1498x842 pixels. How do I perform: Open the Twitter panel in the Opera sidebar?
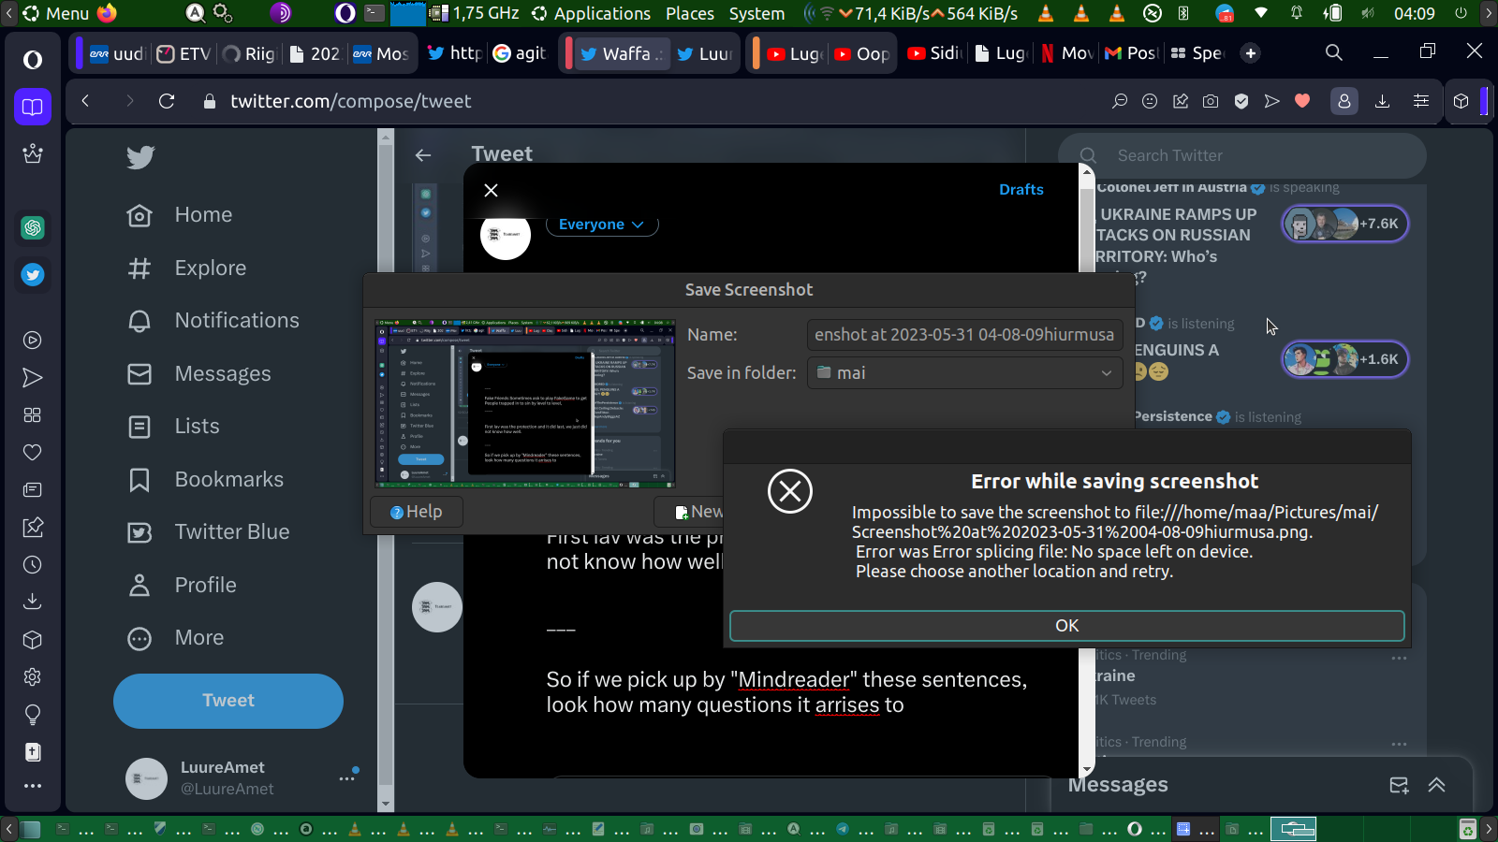(33, 275)
